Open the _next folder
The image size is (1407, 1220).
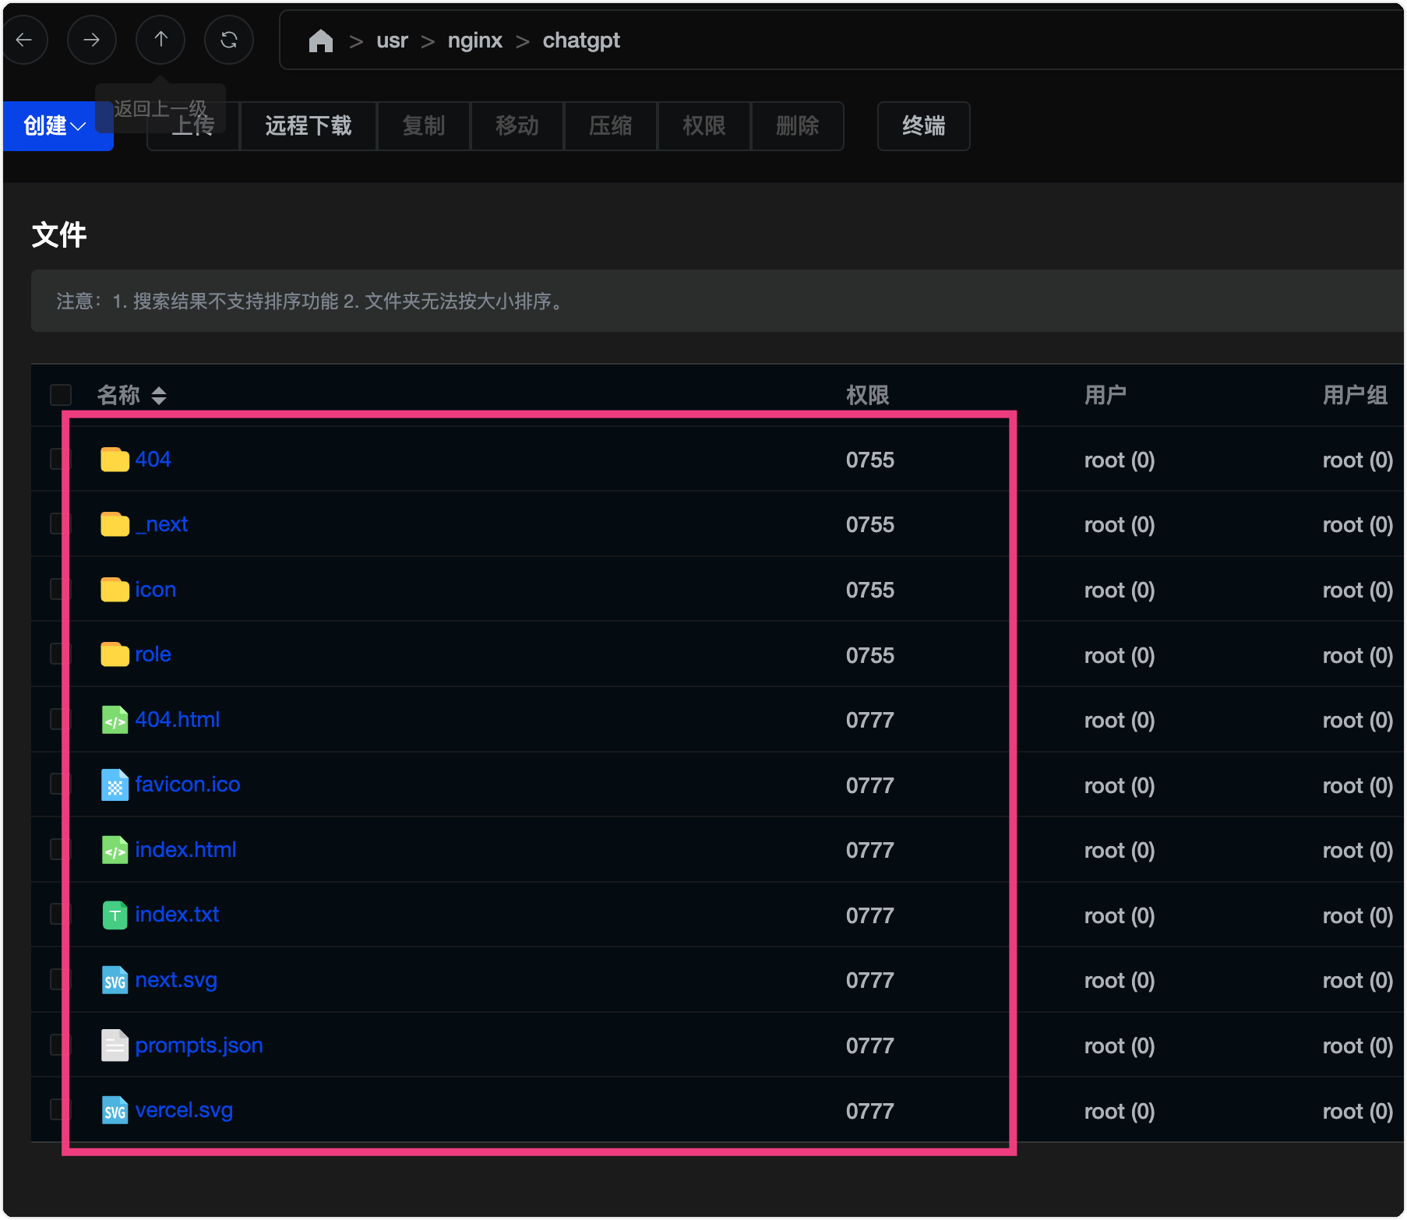[161, 524]
